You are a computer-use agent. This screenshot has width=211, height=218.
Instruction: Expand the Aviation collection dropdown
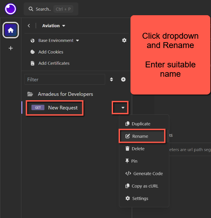point(54,26)
